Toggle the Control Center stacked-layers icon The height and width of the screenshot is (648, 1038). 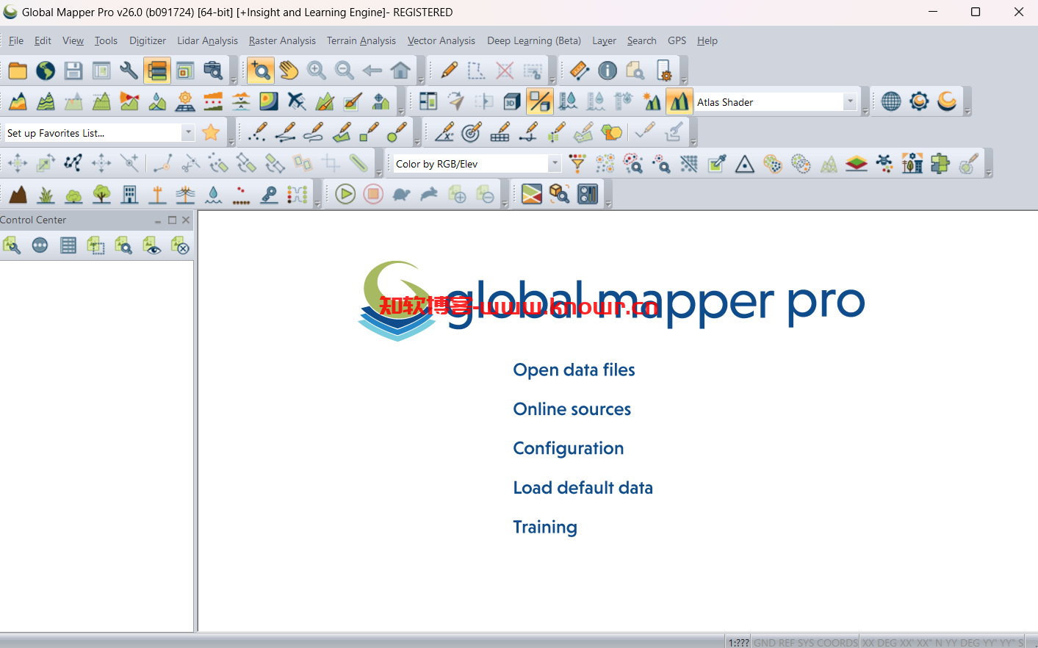157,71
